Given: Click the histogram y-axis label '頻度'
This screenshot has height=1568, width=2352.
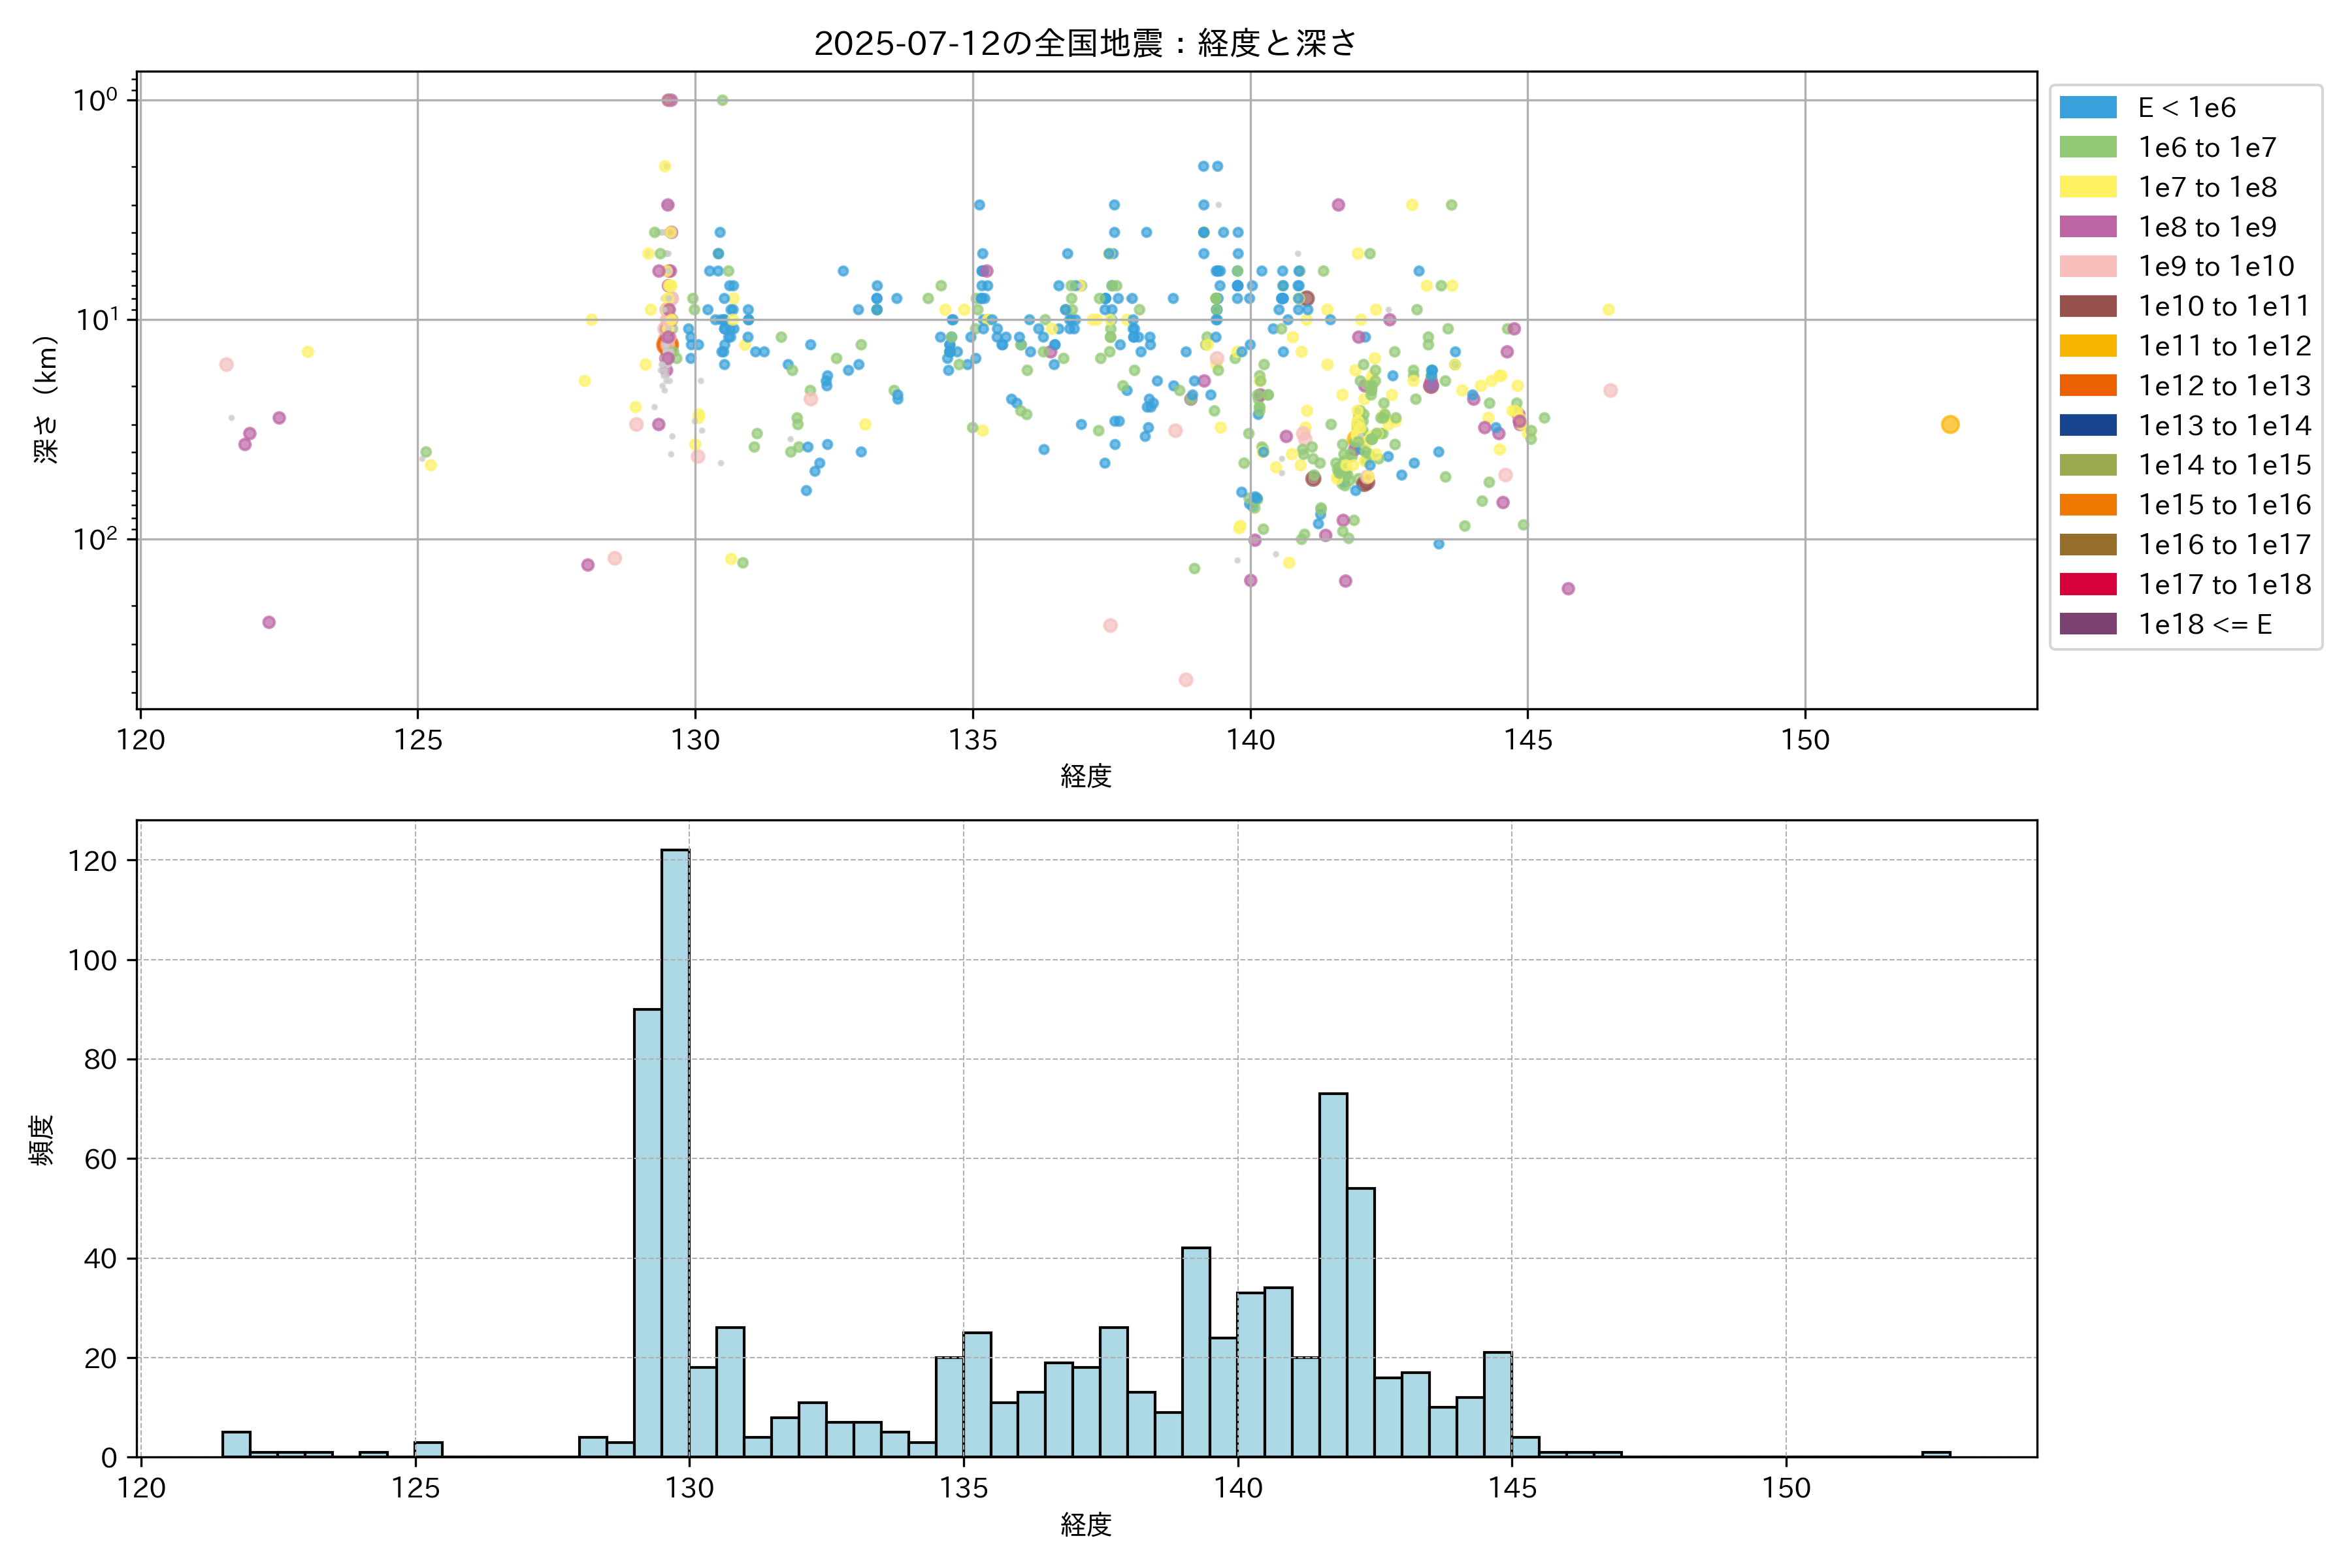Looking at the screenshot, I should (42, 1139).
